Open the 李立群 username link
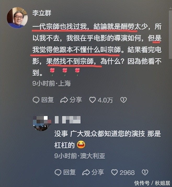The height and width of the screenshot is (187, 172). coord(42,13)
